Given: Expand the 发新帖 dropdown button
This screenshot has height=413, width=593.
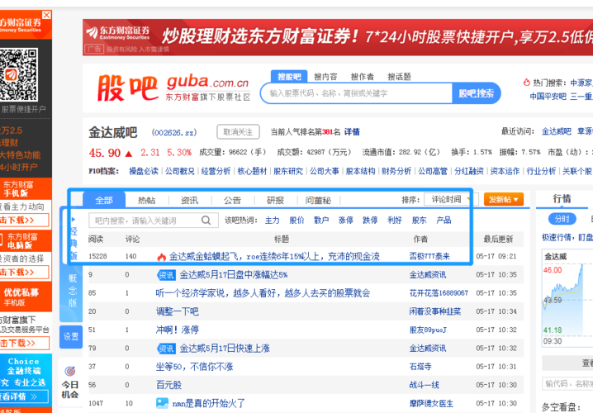Looking at the screenshot, I should 504,200.
